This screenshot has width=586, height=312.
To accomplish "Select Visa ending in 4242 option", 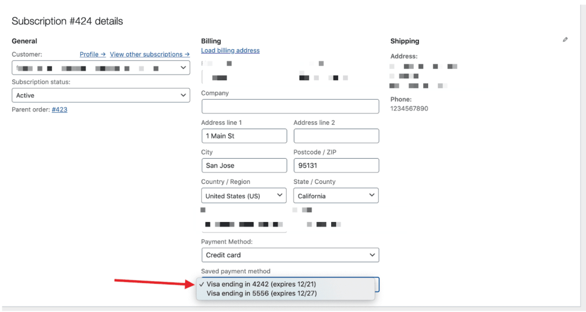I will coord(260,284).
